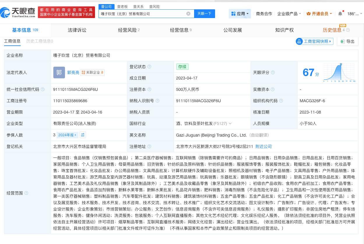Open the 历史工商信息 tab
This screenshot has height=244, width=364.
[x=38, y=41]
